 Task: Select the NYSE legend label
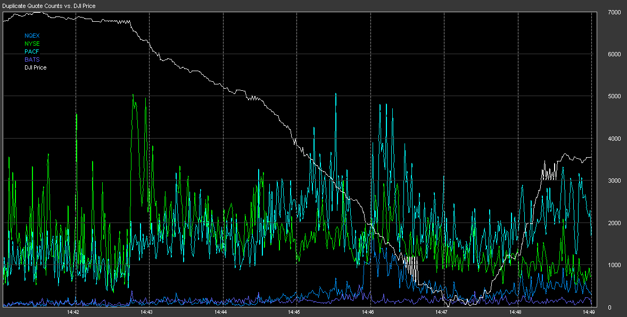(32, 44)
